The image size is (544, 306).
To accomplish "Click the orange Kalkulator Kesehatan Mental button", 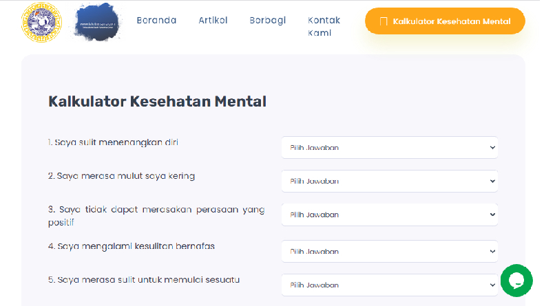I will 445,21.
